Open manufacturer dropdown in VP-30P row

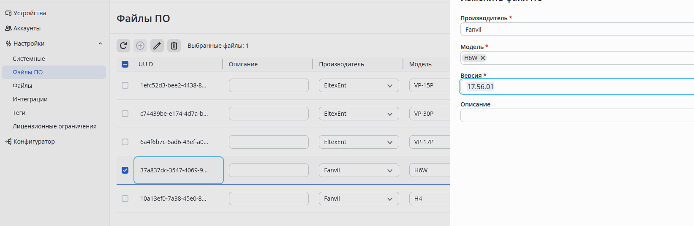(x=359, y=114)
